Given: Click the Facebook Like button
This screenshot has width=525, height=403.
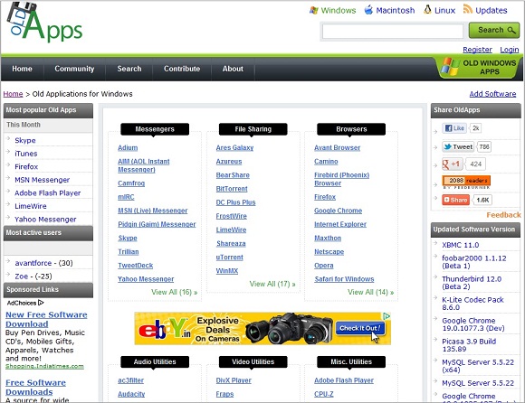Looking at the screenshot, I should [454, 128].
